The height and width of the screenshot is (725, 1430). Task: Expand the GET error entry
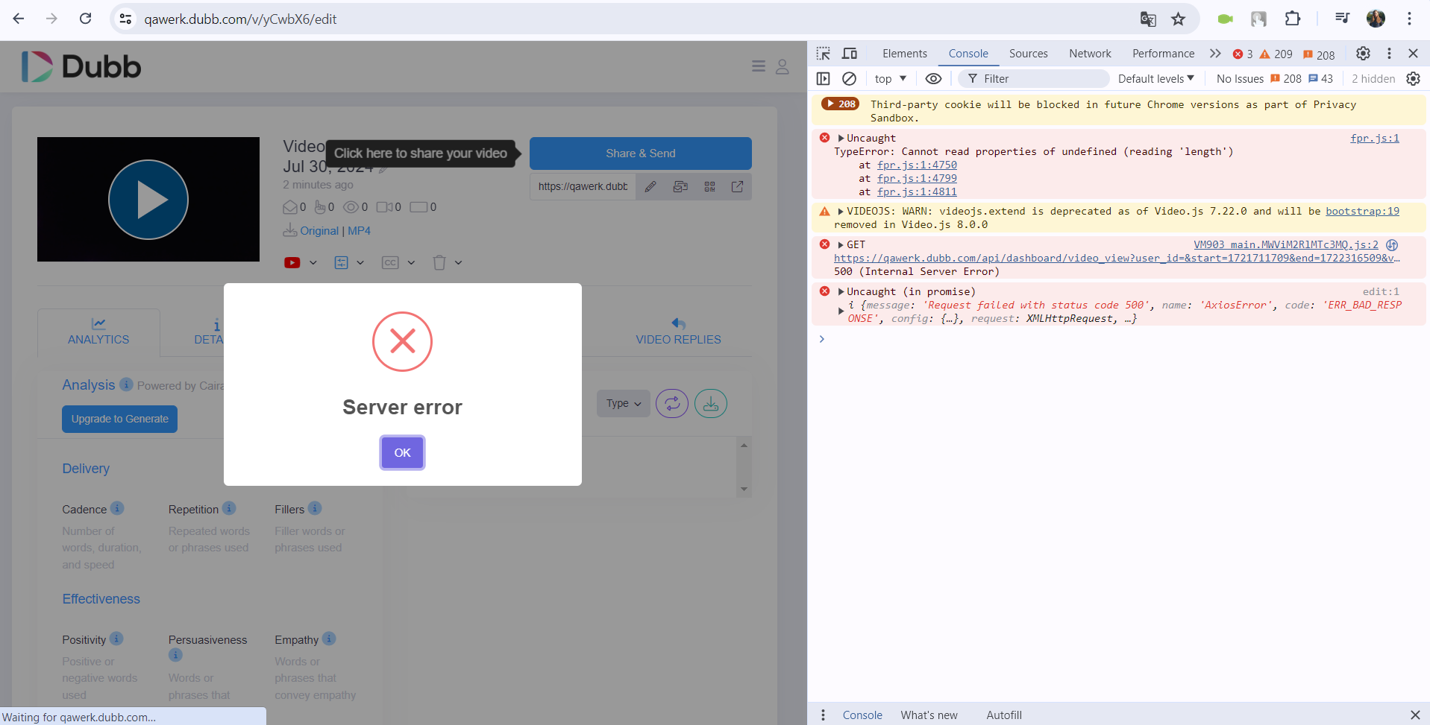pos(841,244)
